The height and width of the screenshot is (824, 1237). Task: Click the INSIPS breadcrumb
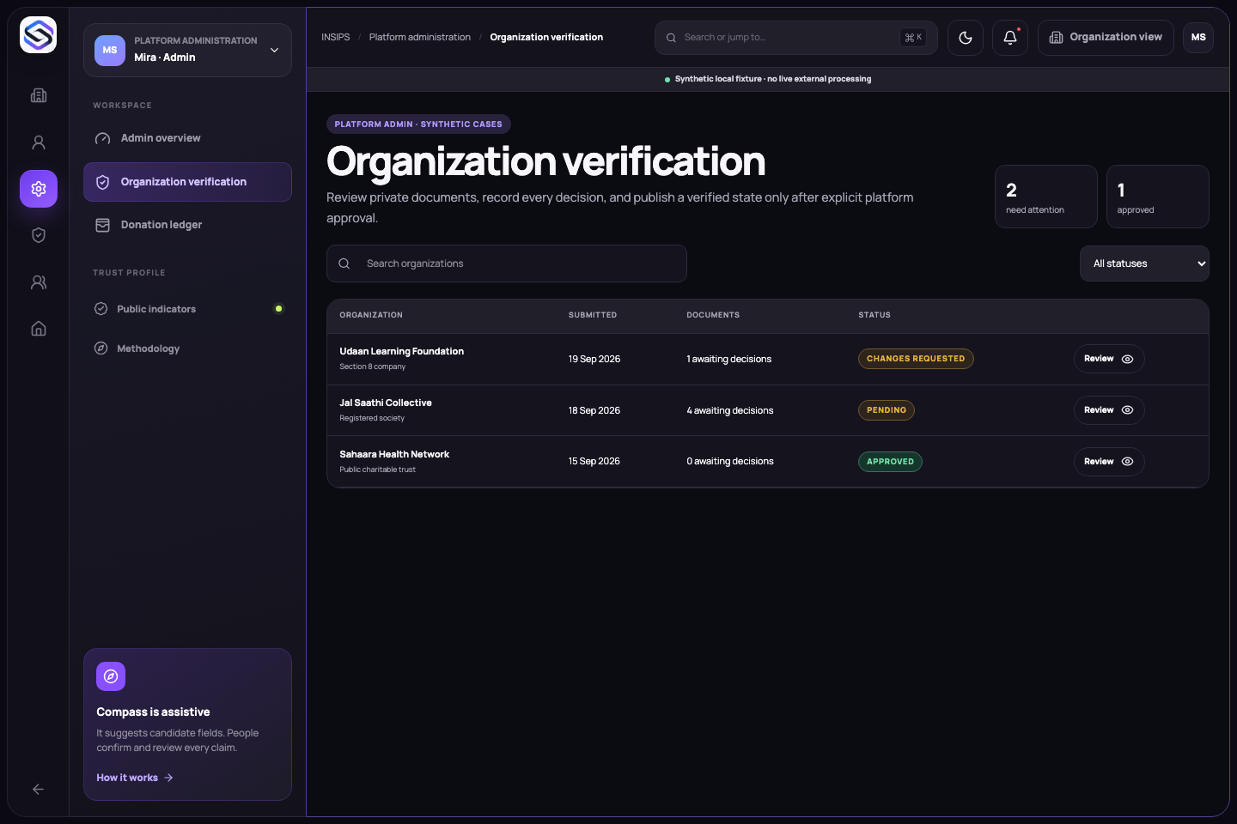click(x=336, y=37)
